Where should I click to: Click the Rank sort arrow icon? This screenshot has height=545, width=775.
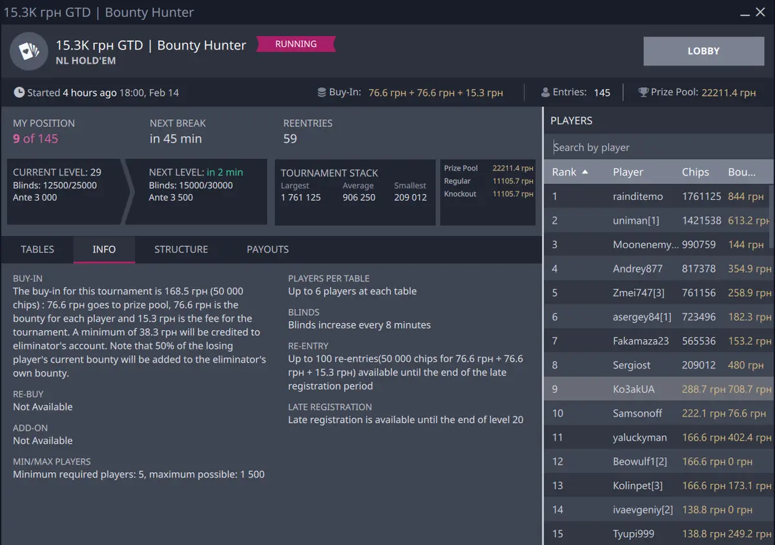[585, 172]
